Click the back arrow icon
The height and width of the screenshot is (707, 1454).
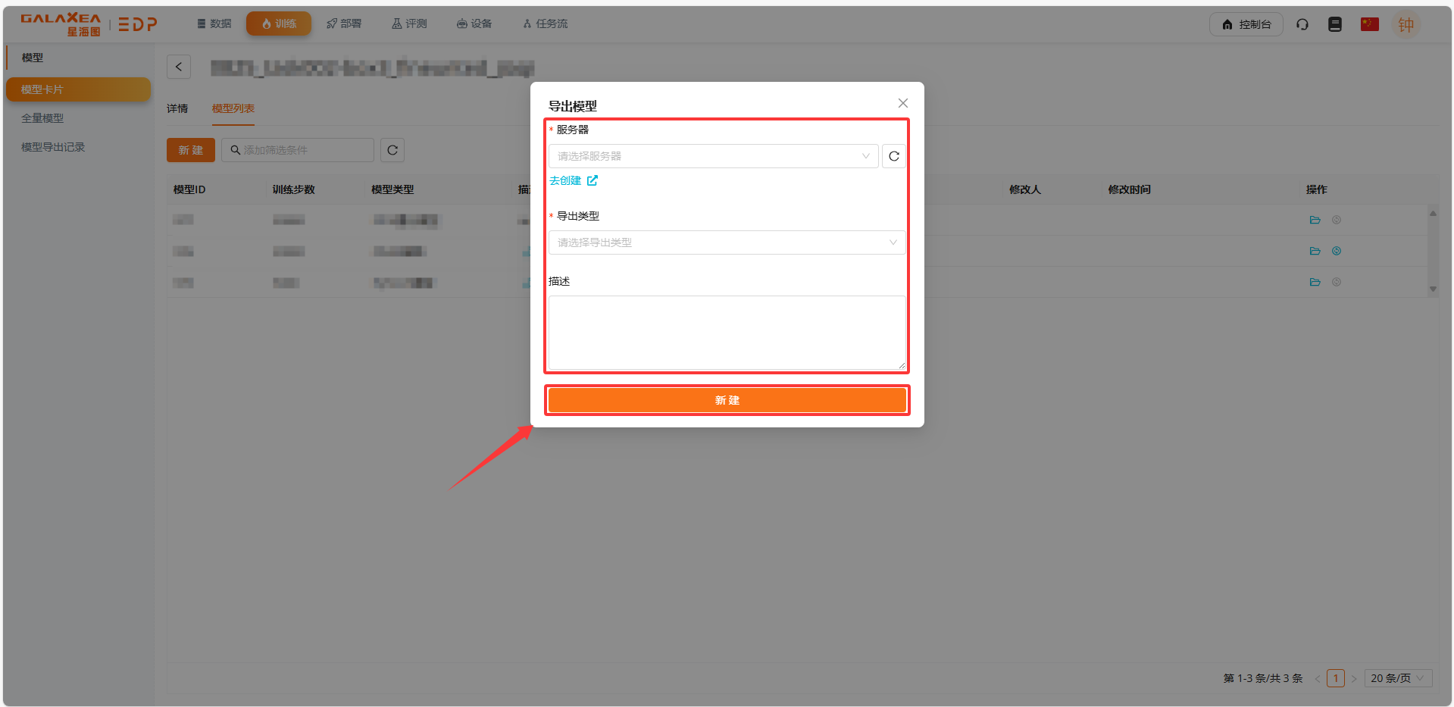(x=179, y=67)
